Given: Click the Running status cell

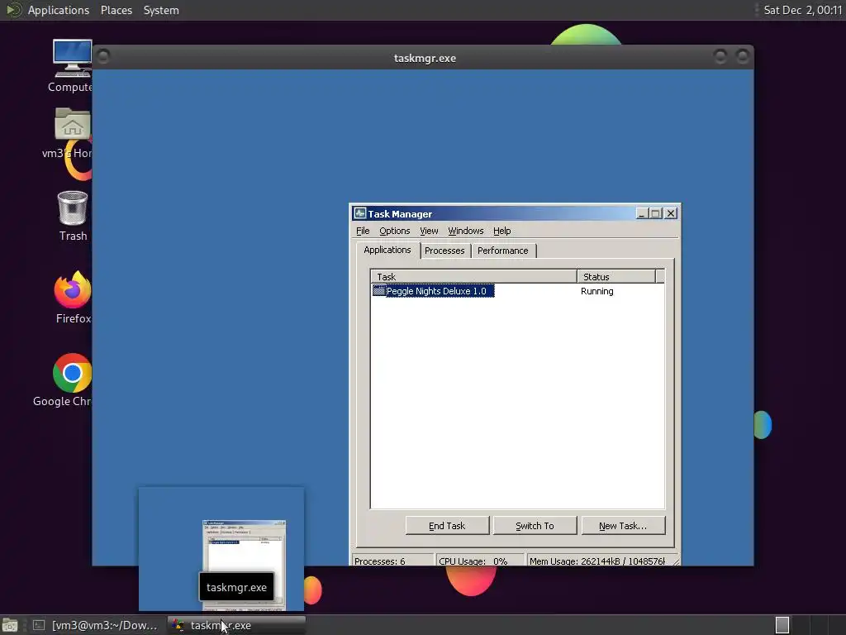Looking at the screenshot, I should point(596,291).
